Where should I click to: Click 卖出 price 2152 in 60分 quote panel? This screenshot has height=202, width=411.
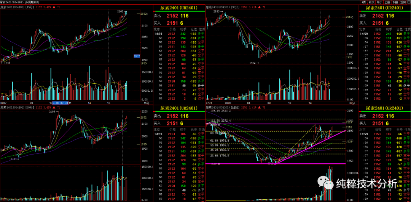tap(173, 116)
